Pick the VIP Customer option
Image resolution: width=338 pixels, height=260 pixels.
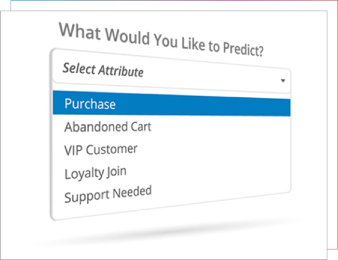[x=101, y=149]
